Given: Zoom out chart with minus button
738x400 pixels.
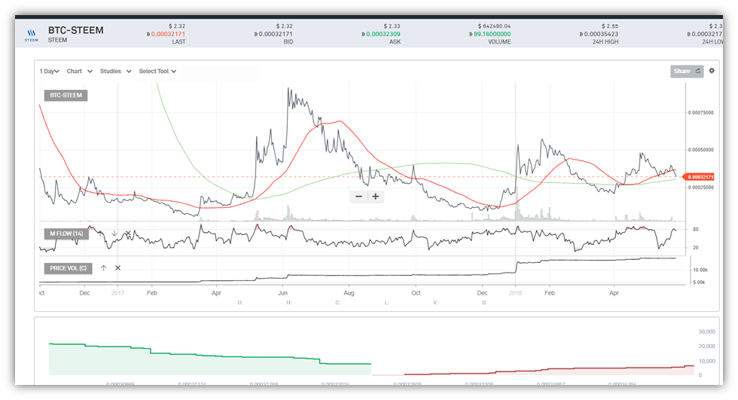Looking at the screenshot, I should click(x=358, y=197).
